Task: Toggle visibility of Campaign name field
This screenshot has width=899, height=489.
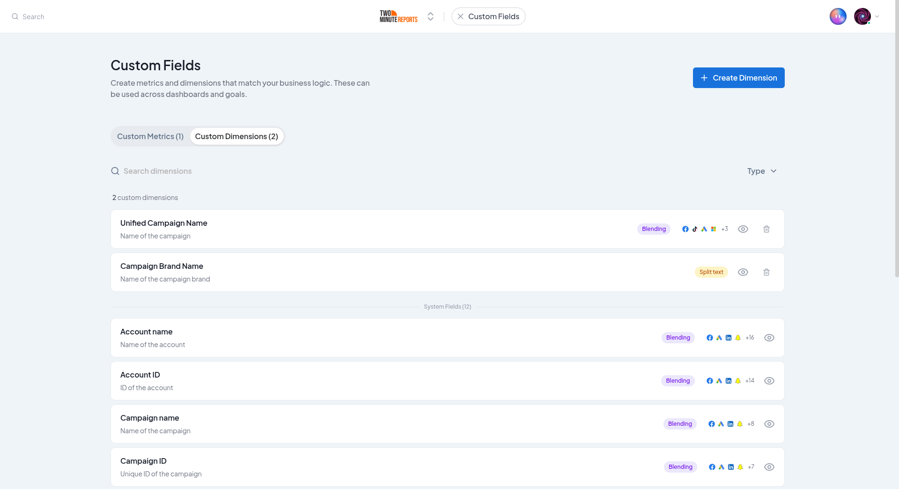Action: coord(769,424)
